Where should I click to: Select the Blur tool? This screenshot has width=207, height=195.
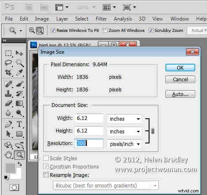8,113
